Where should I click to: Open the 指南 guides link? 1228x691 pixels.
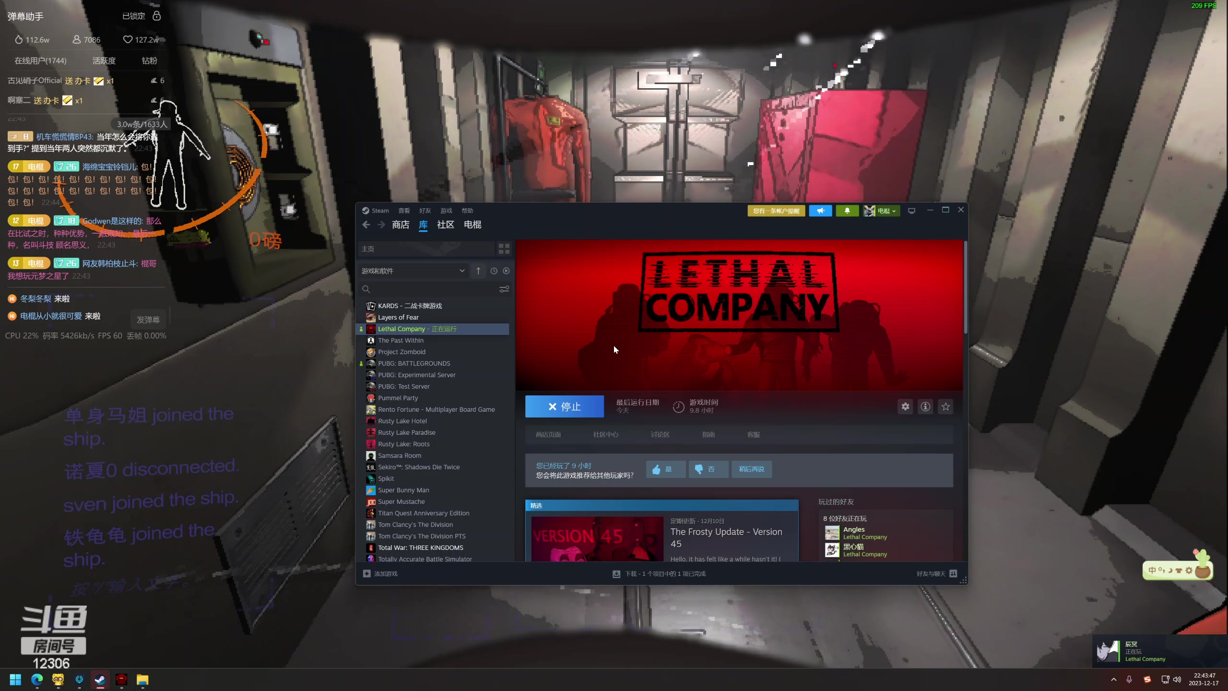click(x=708, y=435)
